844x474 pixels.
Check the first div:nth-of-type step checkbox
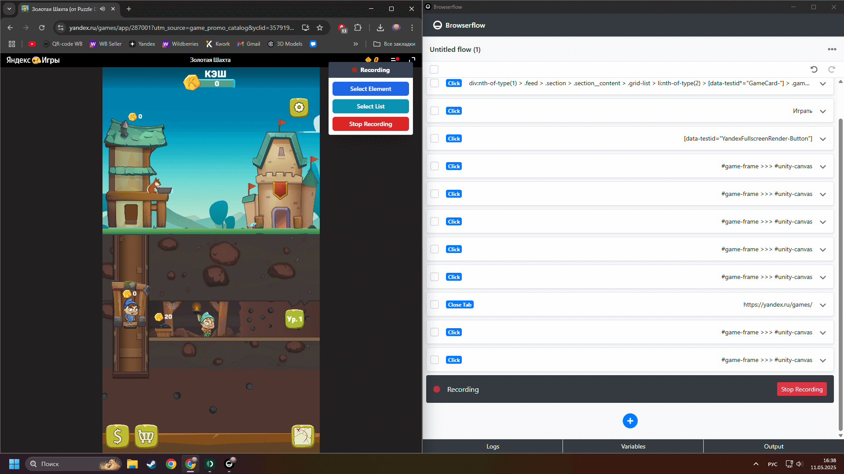click(435, 83)
